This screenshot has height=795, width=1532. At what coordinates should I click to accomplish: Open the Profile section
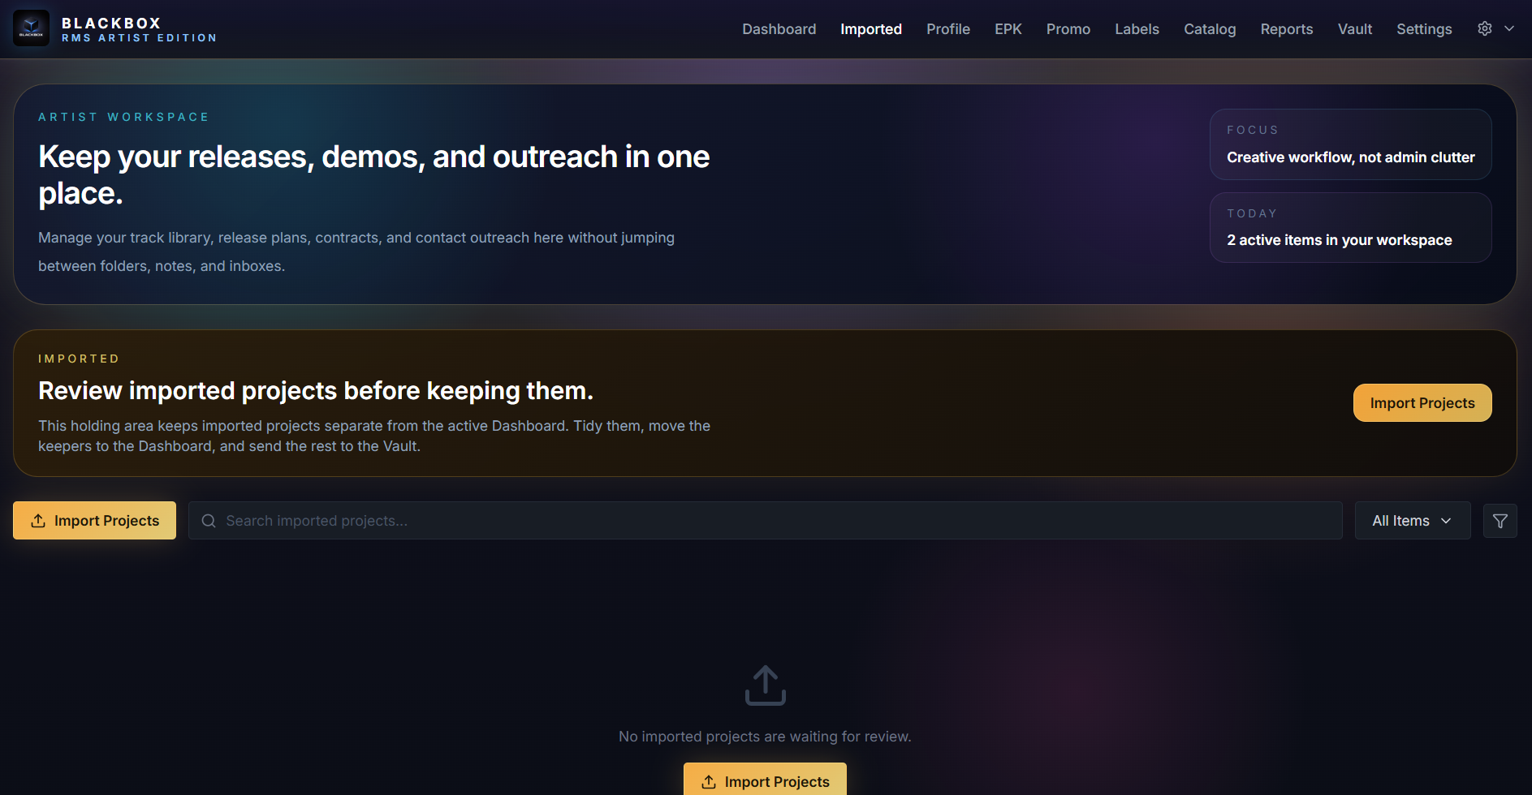click(x=947, y=28)
